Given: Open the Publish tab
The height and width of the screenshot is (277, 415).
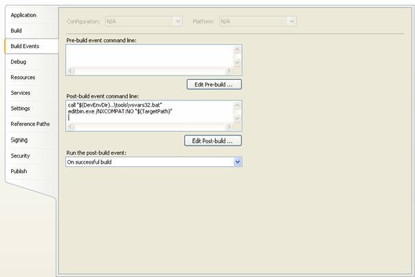Looking at the screenshot, I should 19,171.
